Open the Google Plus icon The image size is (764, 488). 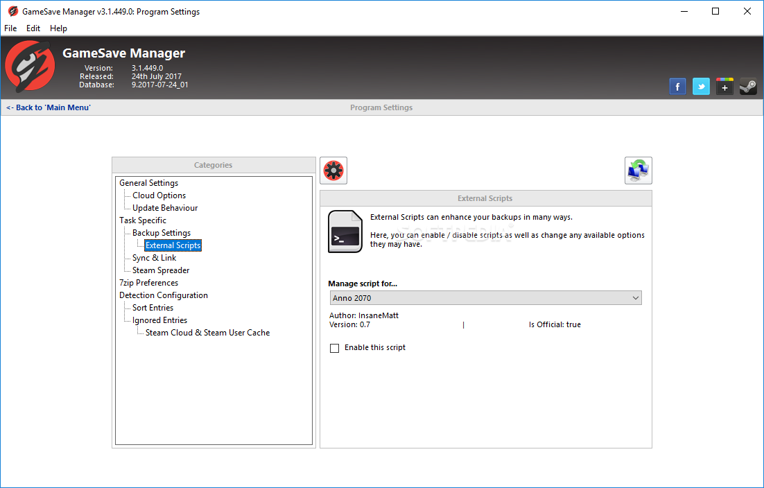[x=724, y=87]
